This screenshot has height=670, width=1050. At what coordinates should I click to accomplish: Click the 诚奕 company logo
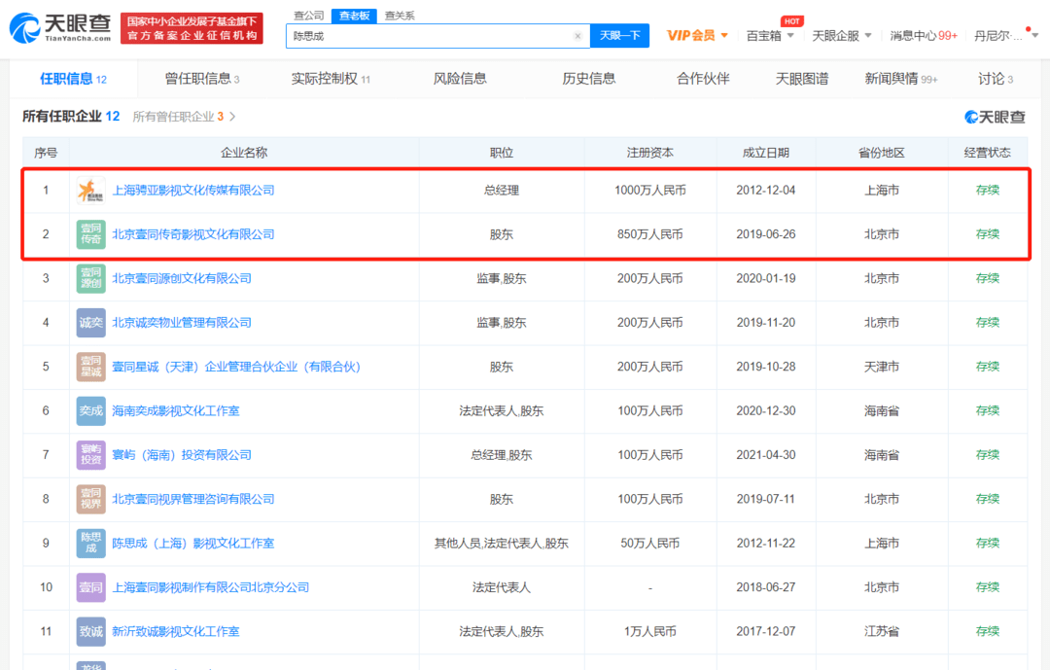91,322
